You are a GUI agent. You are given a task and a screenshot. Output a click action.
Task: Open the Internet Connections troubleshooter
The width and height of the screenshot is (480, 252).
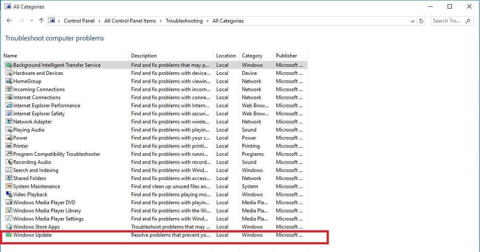37,97
